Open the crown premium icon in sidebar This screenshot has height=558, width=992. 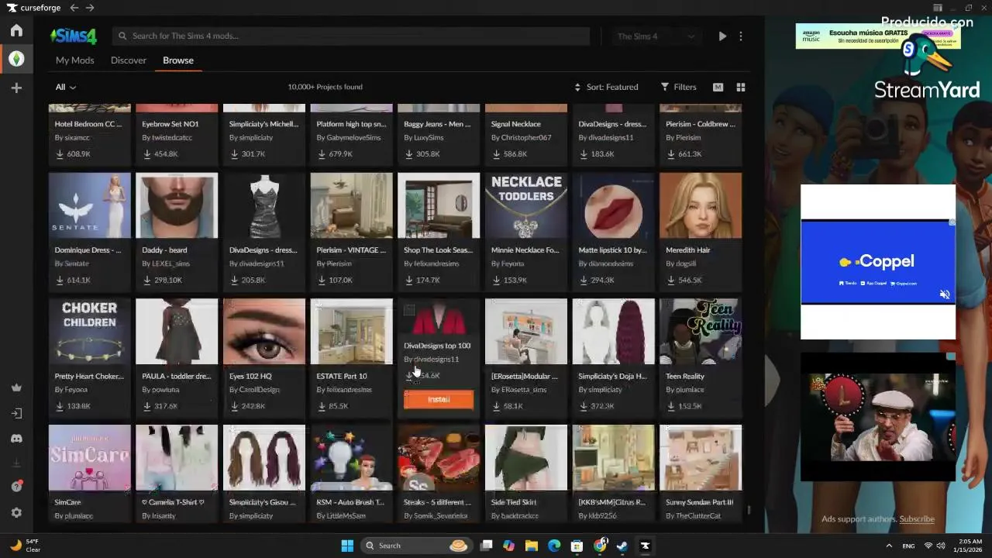pyautogui.click(x=16, y=387)
